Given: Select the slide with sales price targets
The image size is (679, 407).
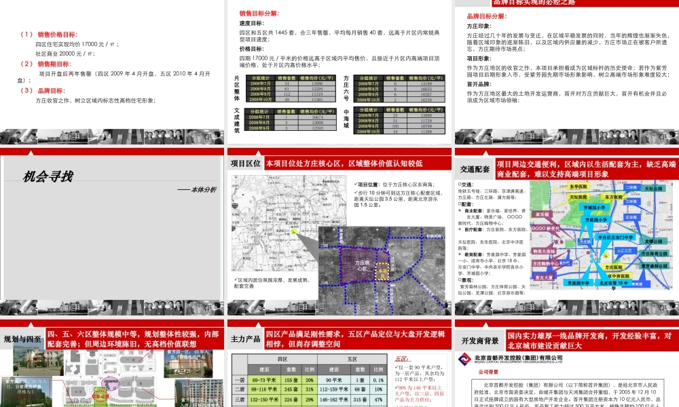Looking at the screenshot, I should click(x=112, y=72).
